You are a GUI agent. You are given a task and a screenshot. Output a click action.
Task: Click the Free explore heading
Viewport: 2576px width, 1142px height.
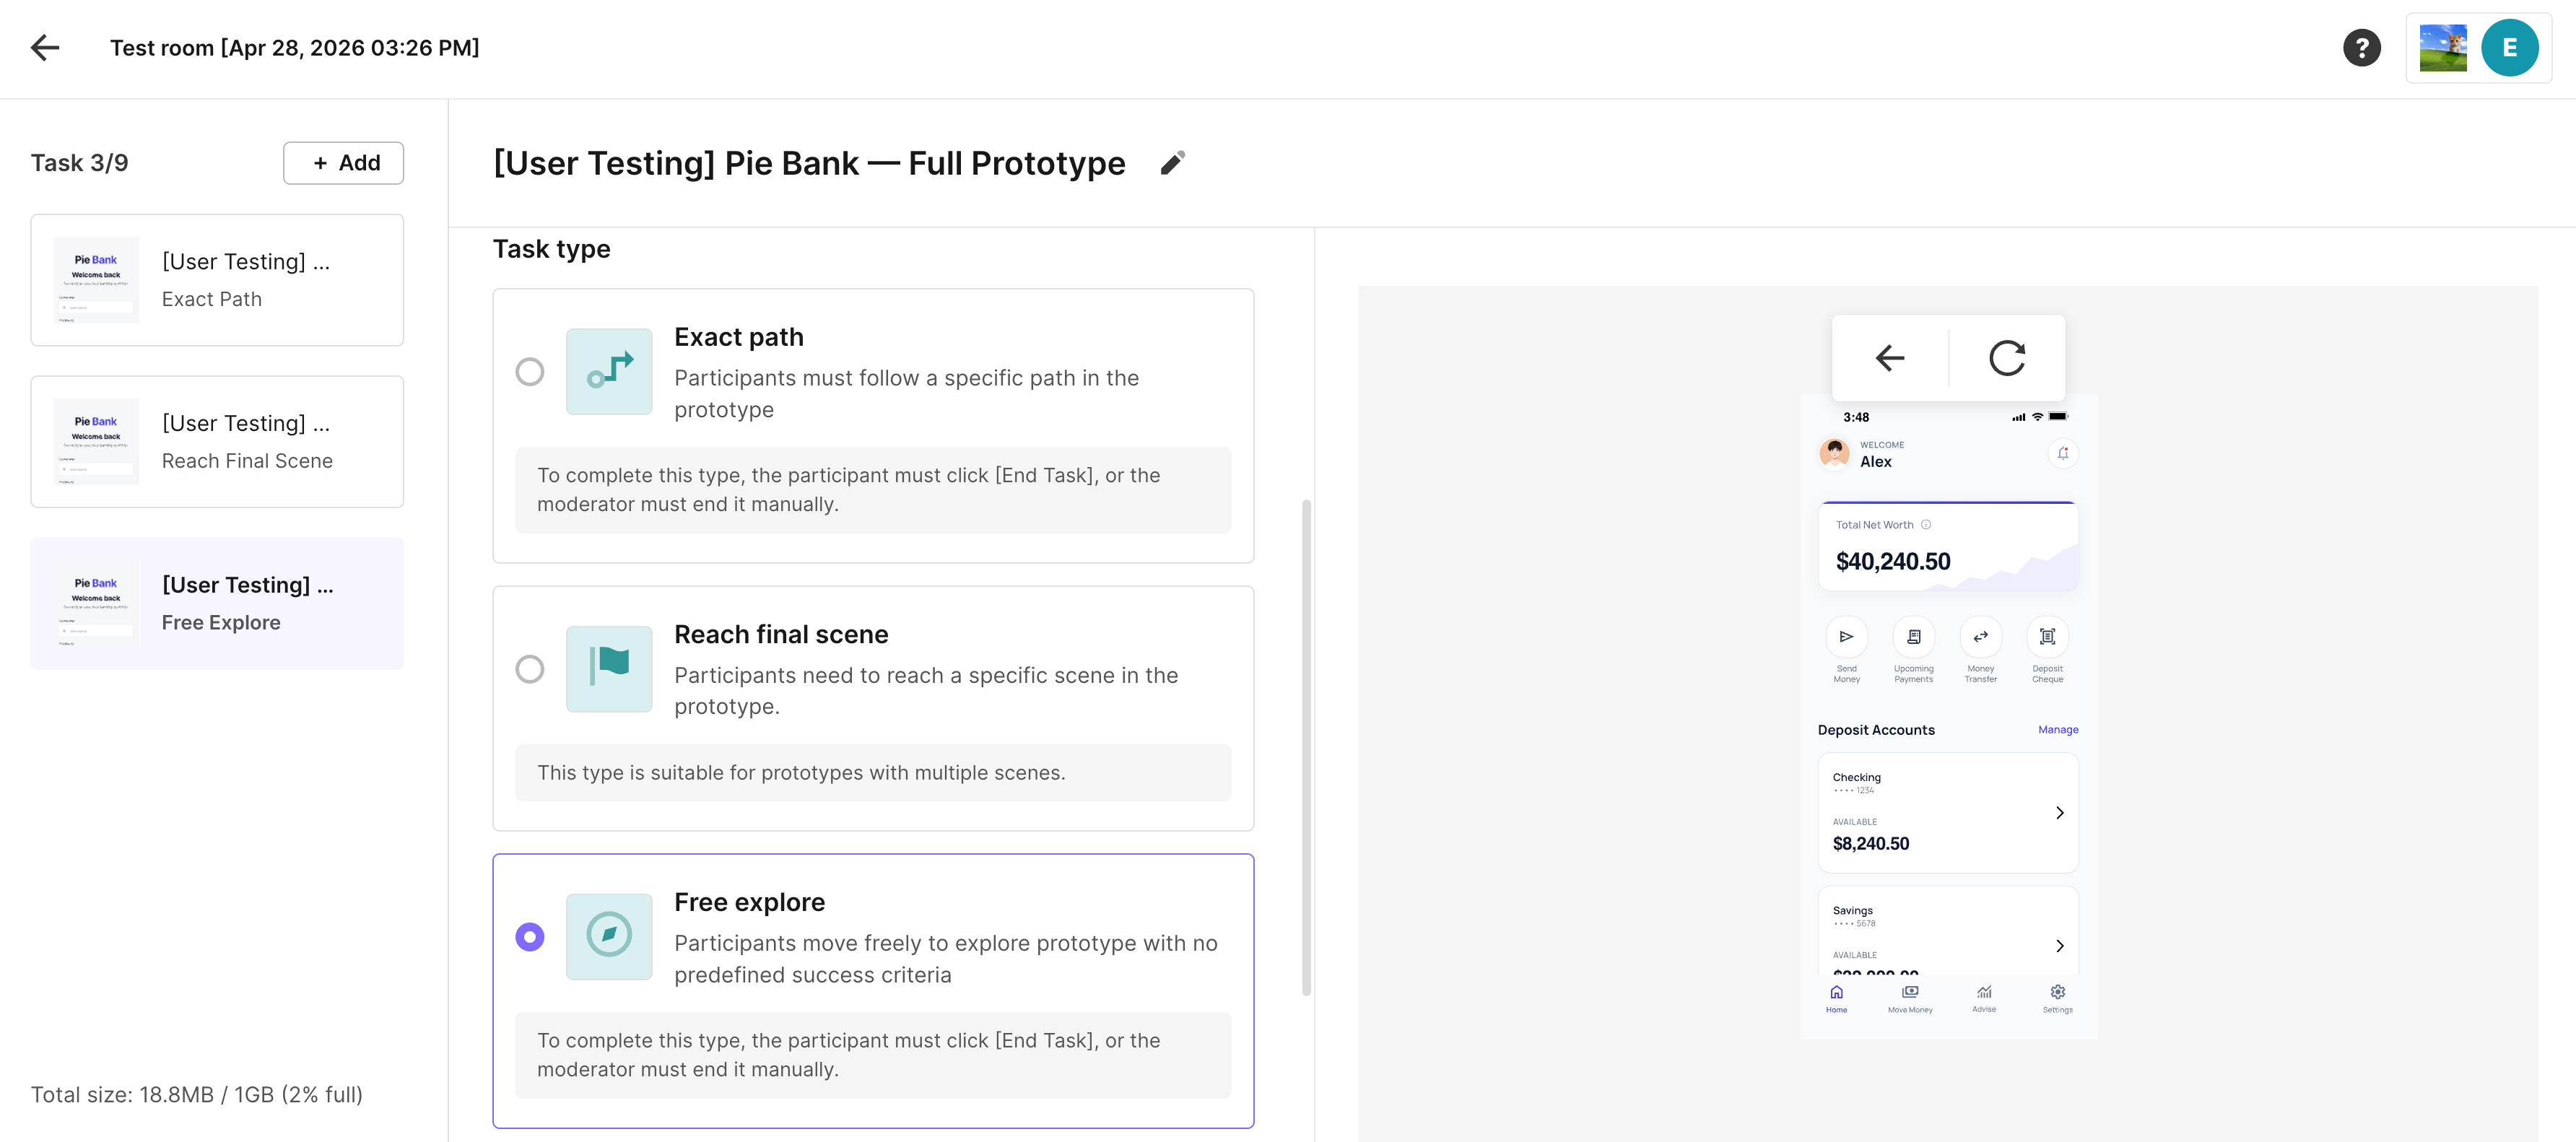pyautogui.click(x=749, y=902)
